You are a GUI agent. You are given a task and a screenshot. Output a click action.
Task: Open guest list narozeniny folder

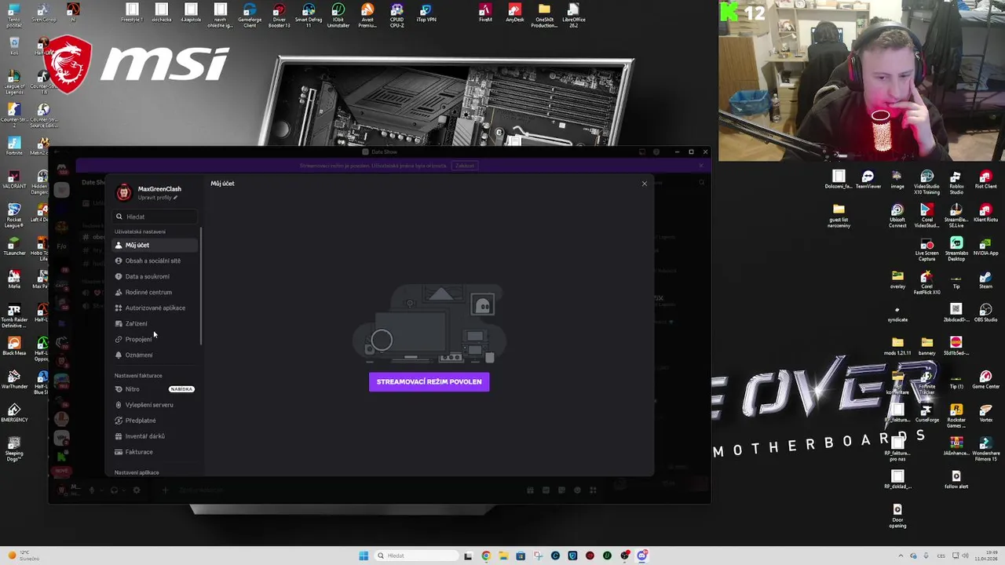[839, 217]
